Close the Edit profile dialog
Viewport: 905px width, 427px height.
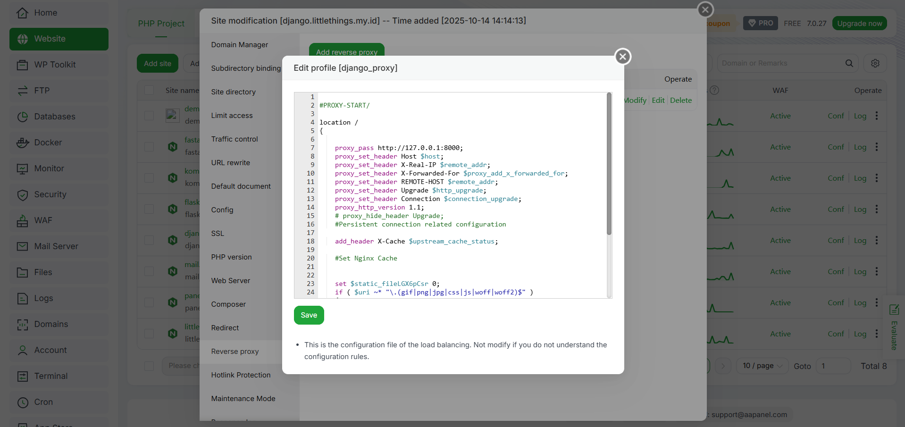point(623,57)
